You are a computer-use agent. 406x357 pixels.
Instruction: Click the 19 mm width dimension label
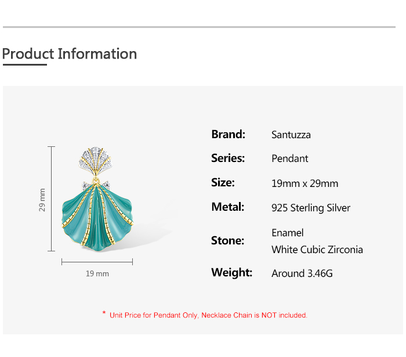click(97, 273)
